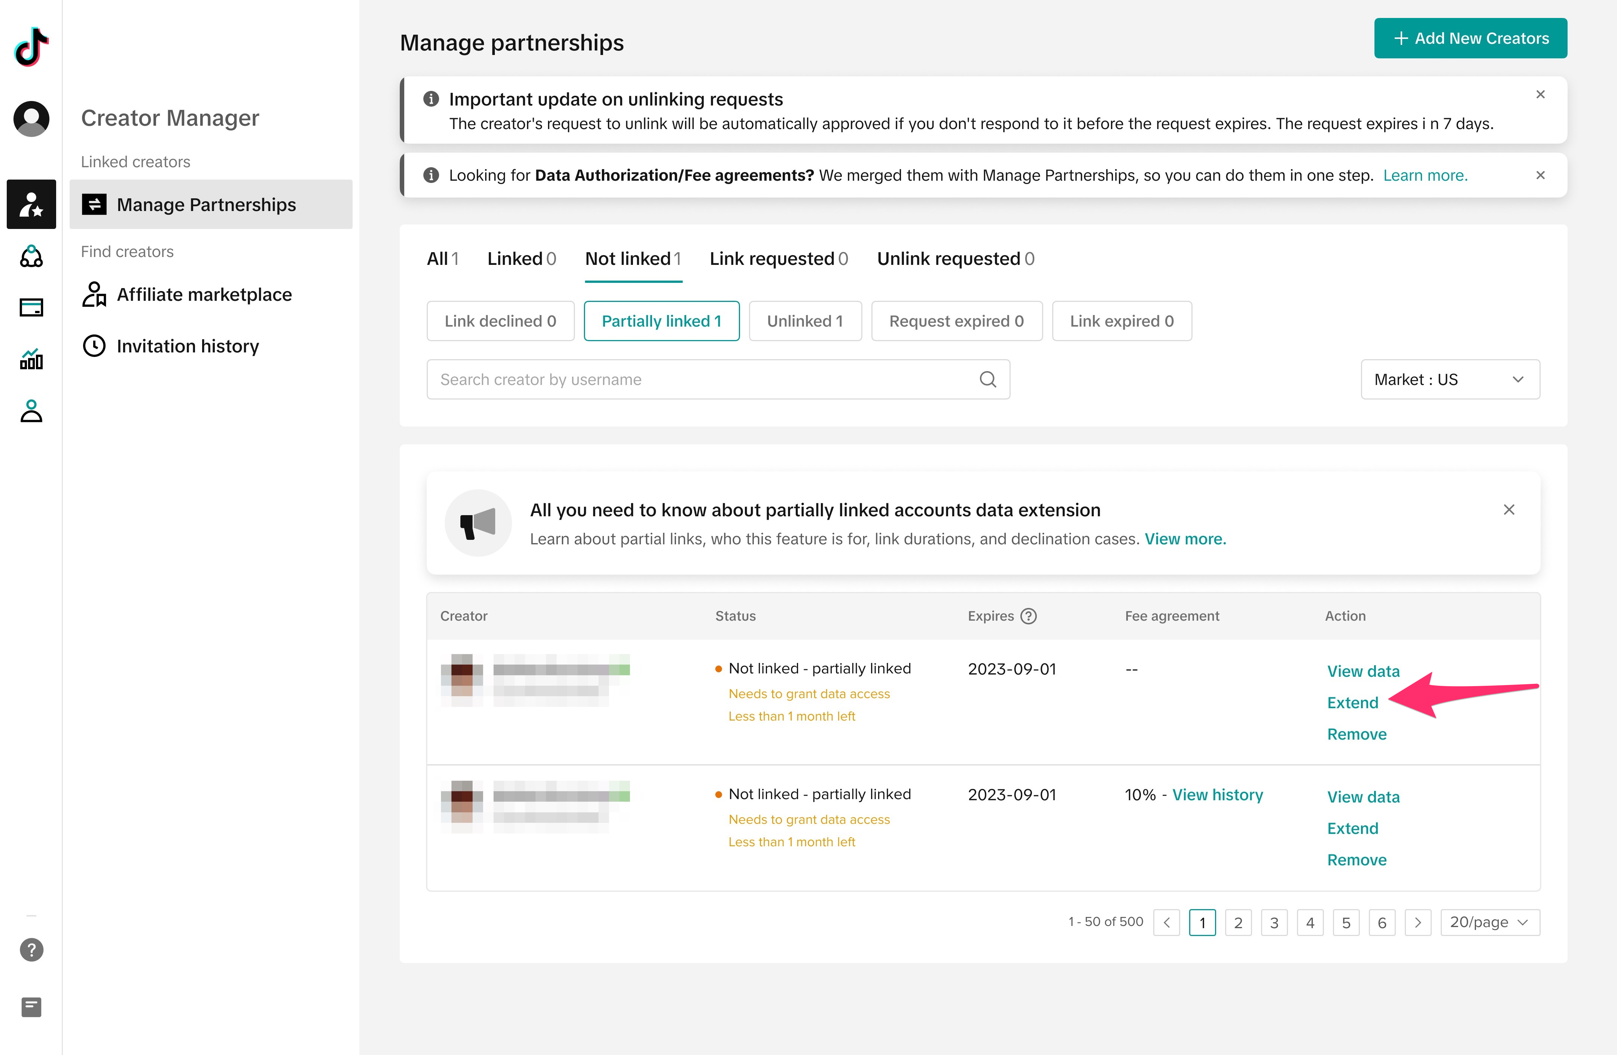Click Extend for the first creator
Viewport: 1617px width, 1055px height.
[1353, 703]
